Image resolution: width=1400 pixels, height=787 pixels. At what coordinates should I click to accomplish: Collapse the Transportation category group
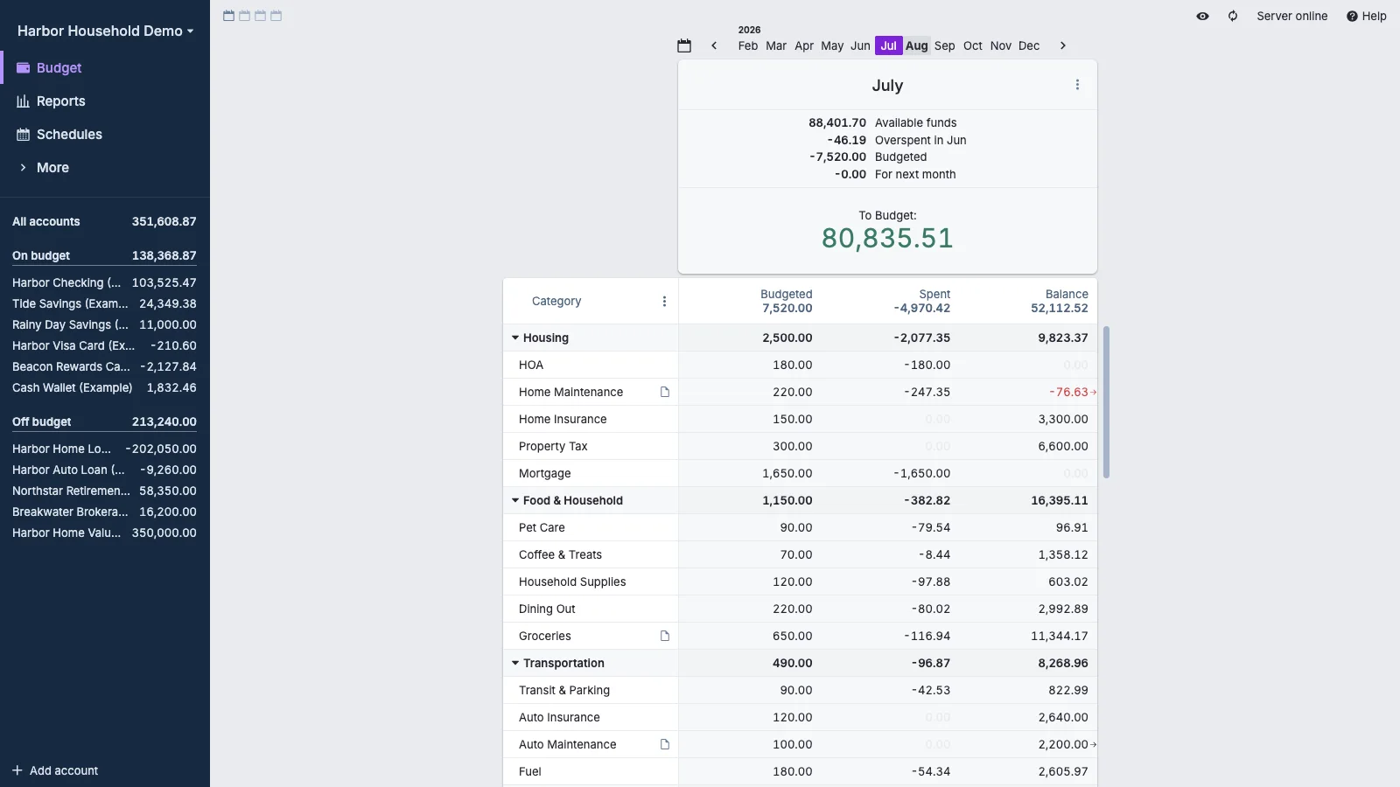click(x=515, y=663)
